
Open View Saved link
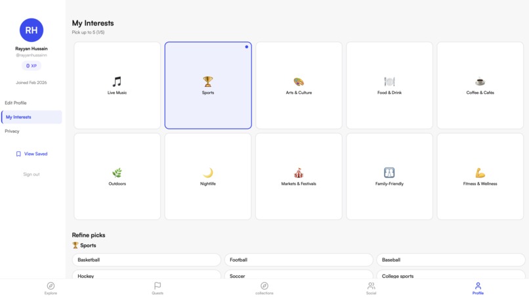pyautogui.click(x=32, y=154)
